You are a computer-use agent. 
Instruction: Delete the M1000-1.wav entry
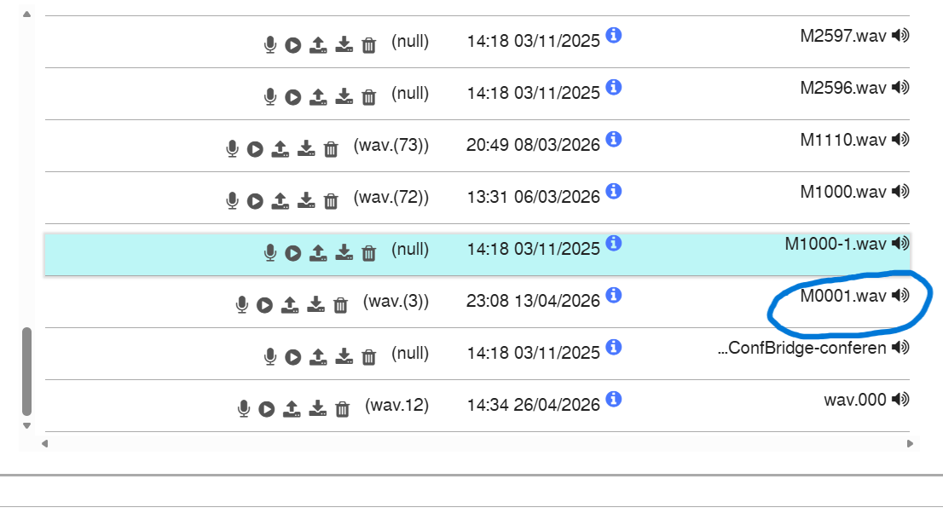click(x=368, y=253)
